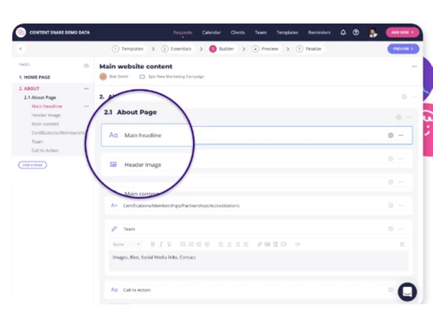Expand the Team editor to fullscreen
Viewport: 433px width, 324px height.
tap(402, 245)
